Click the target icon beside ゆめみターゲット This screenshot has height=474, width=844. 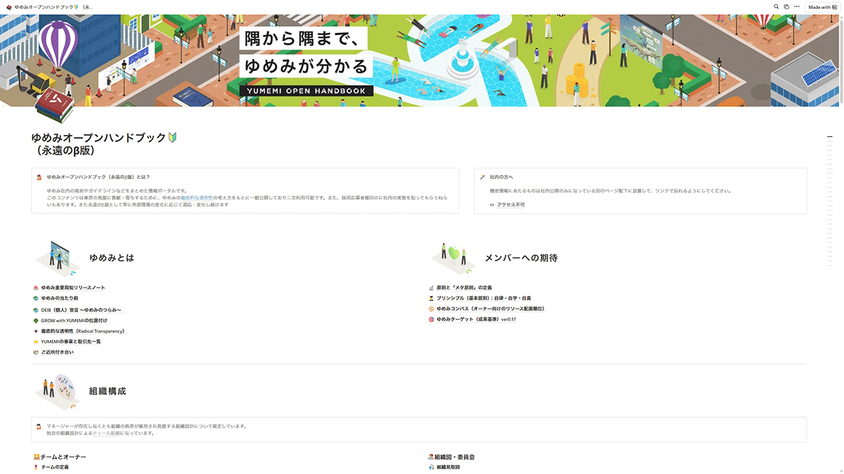click(431, 320)
